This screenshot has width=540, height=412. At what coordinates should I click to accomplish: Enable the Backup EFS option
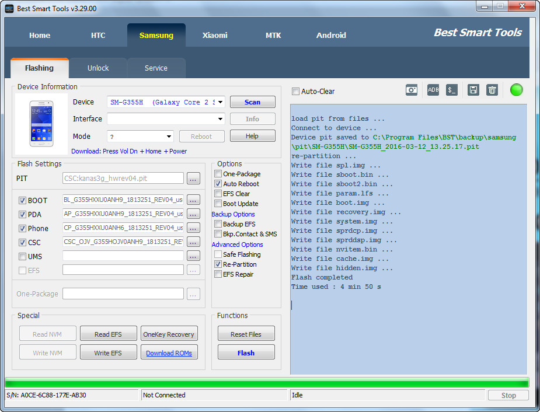pos(218,224)
